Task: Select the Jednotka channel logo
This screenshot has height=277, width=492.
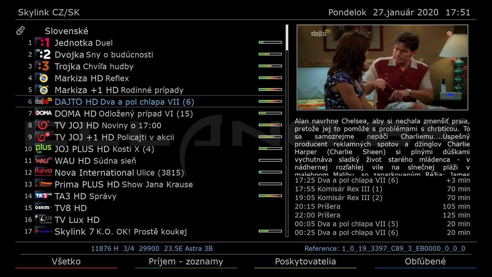Action: [43, 42]
